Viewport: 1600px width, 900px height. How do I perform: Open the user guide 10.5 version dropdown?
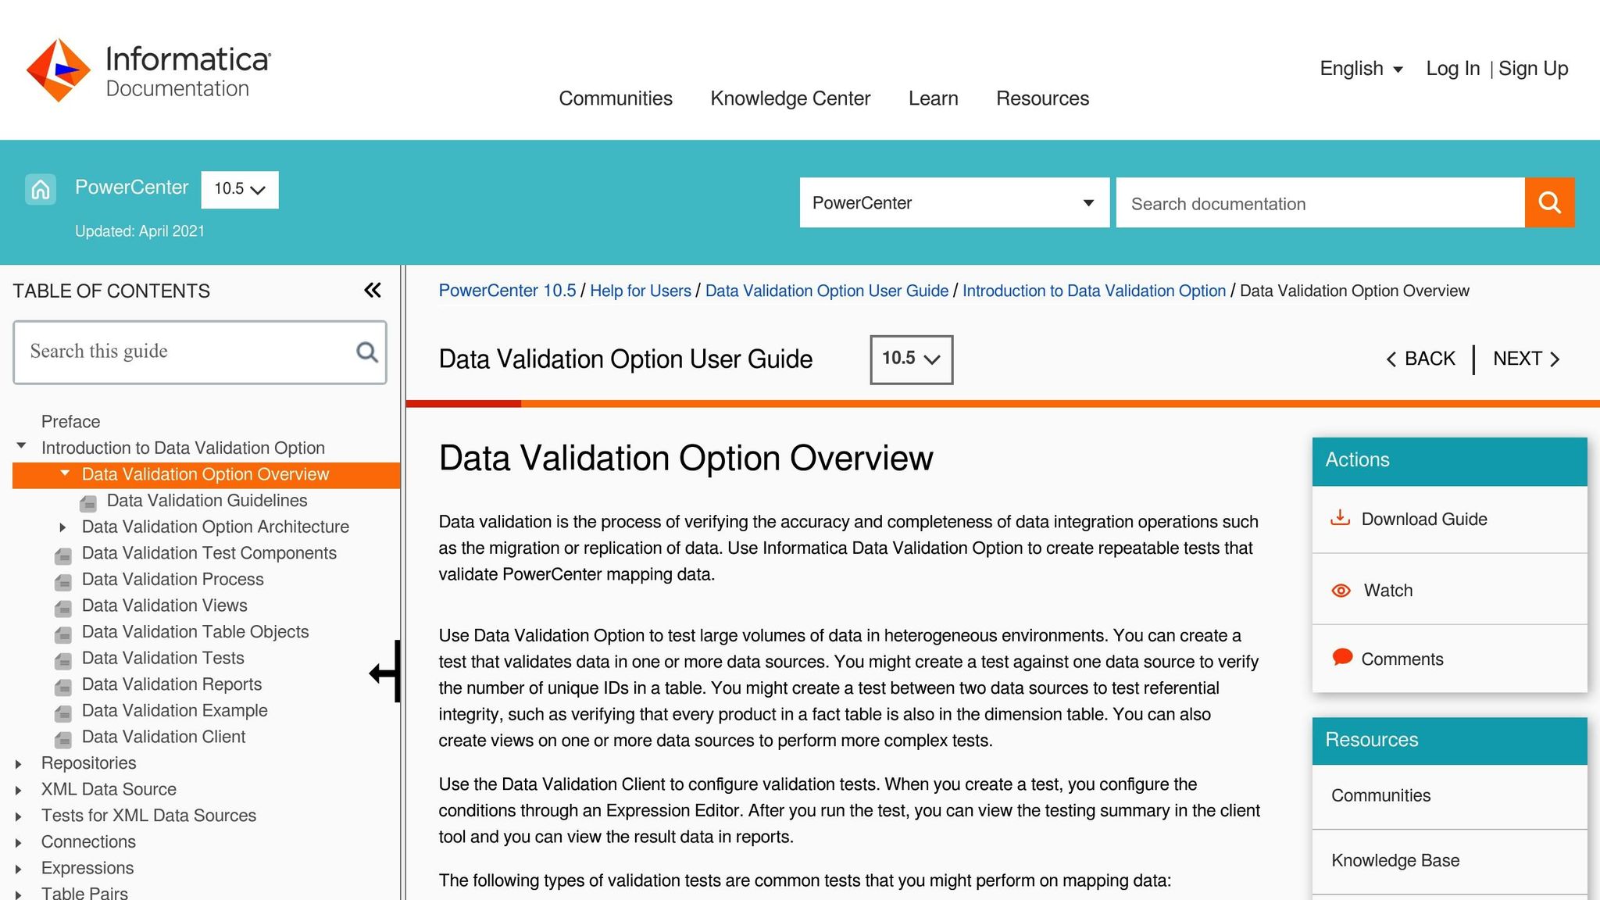point(911,359)
